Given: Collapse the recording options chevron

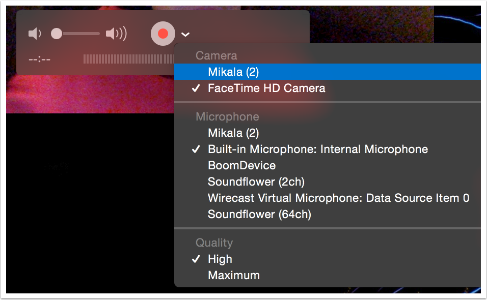Looking at the screenshot, I should (x=186, y=35).
